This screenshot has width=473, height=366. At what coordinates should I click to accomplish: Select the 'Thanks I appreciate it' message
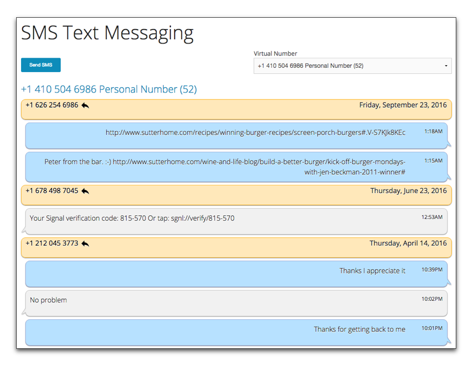[x=236, y=274]
